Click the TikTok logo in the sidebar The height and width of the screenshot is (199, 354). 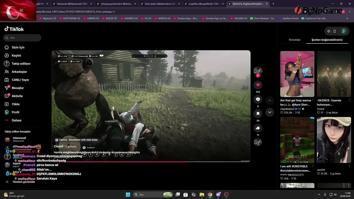[14, 29]
